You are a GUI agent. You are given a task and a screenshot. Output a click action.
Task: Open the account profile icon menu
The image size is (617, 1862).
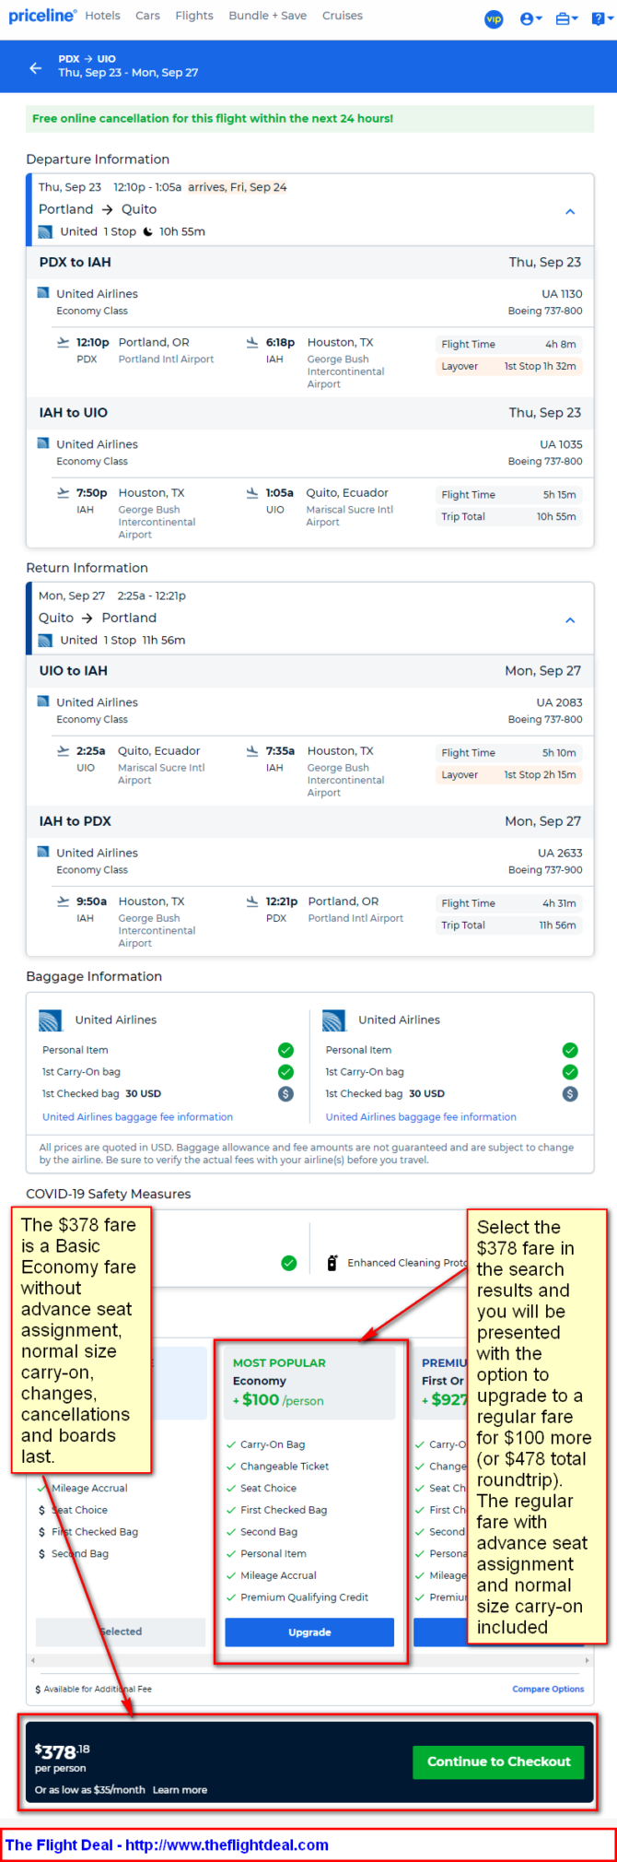point(531,18)
